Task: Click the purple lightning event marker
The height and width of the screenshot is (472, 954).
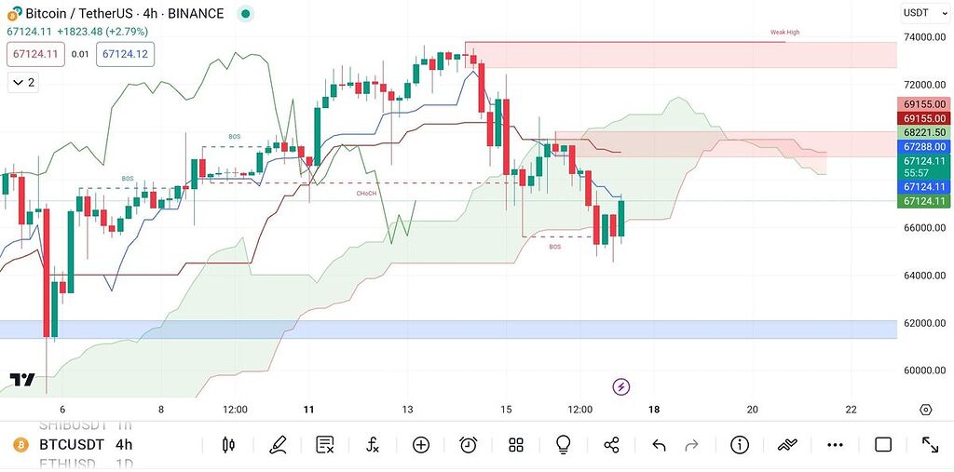Action: 621,386
